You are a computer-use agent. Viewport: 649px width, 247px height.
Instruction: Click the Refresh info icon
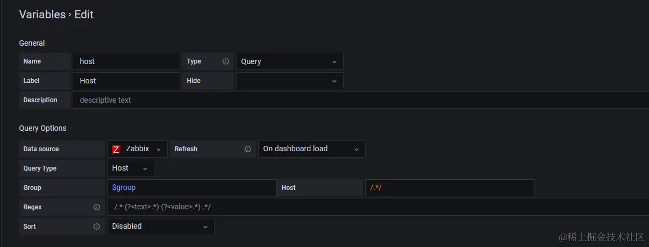[x=248, y=149]
